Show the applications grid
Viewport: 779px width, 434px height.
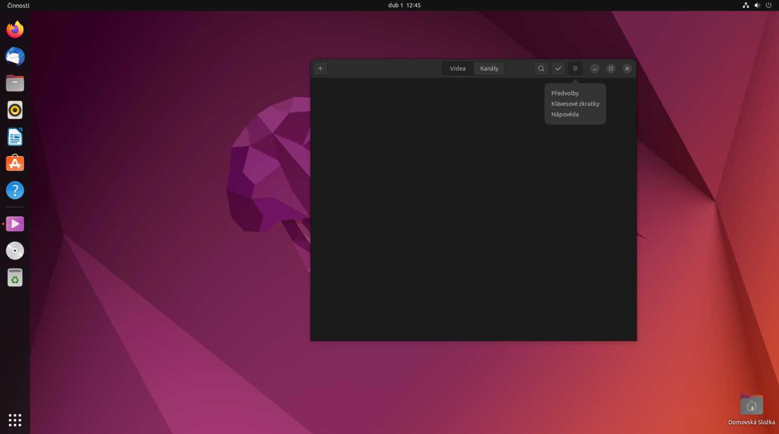tap(15, 420)
